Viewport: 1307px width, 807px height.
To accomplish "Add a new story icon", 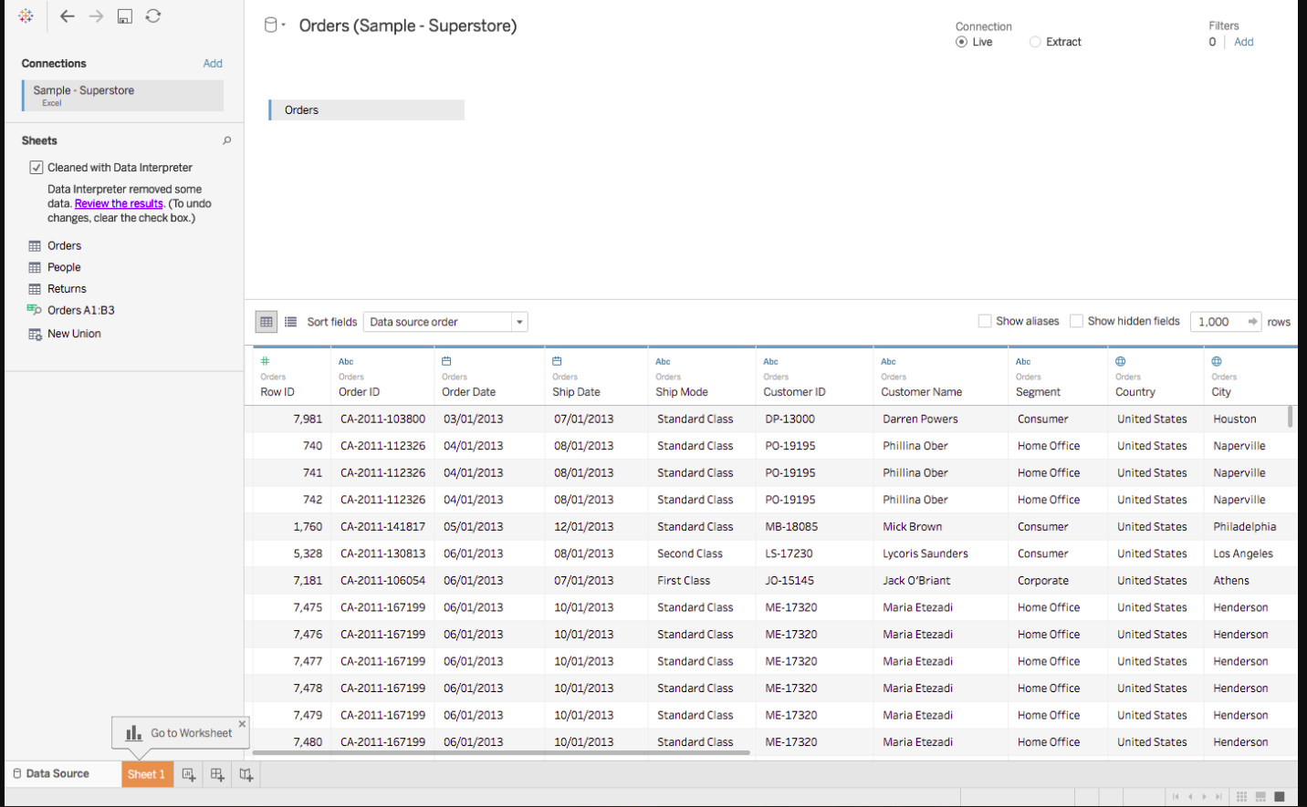I will (x=246, y=774).
